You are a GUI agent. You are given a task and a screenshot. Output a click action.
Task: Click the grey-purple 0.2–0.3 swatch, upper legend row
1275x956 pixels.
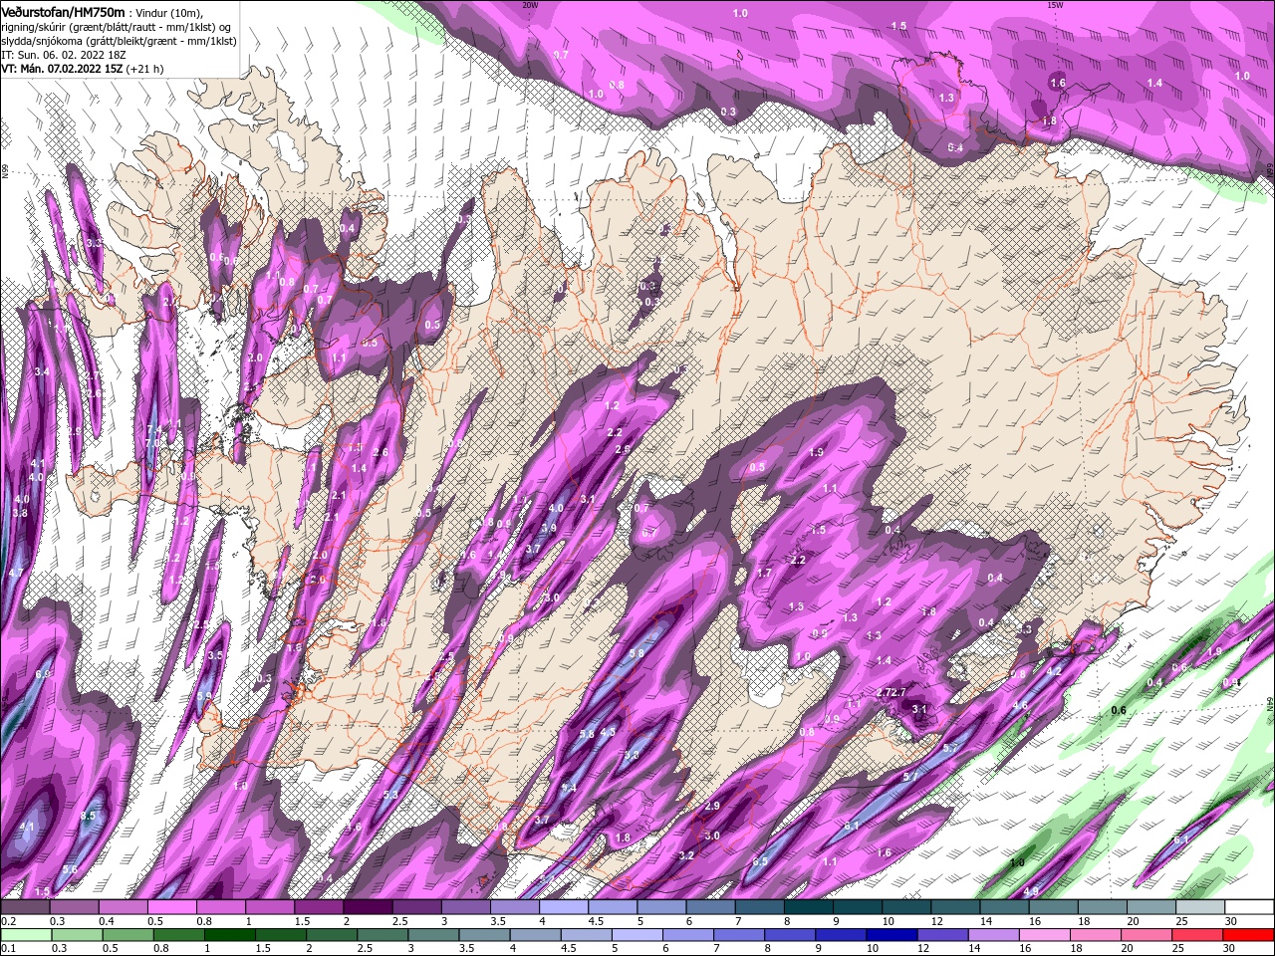tap(25, 908)
